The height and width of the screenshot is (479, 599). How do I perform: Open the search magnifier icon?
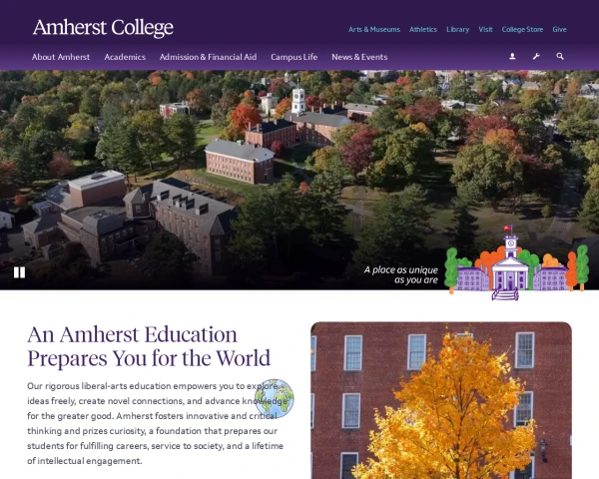[560, 57]
